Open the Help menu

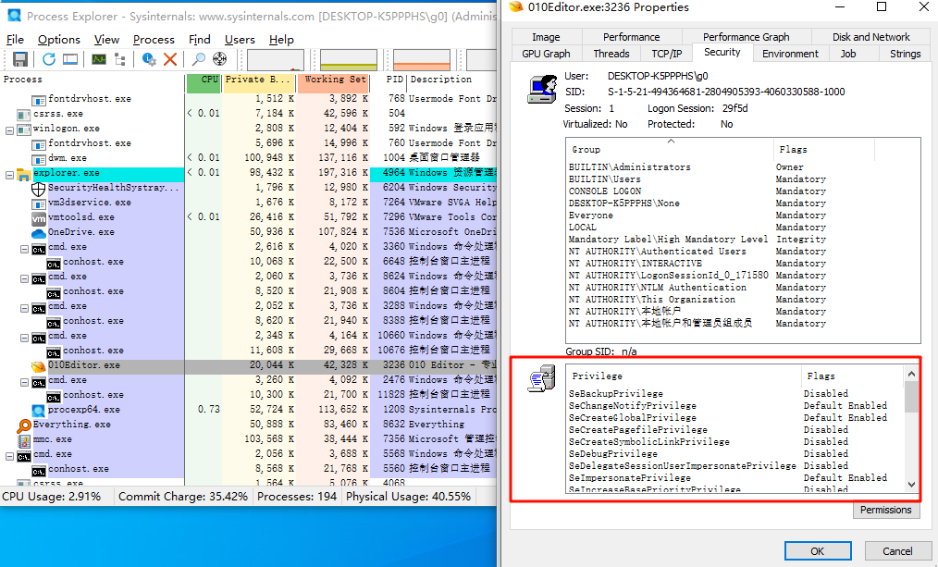coord(281,40)
